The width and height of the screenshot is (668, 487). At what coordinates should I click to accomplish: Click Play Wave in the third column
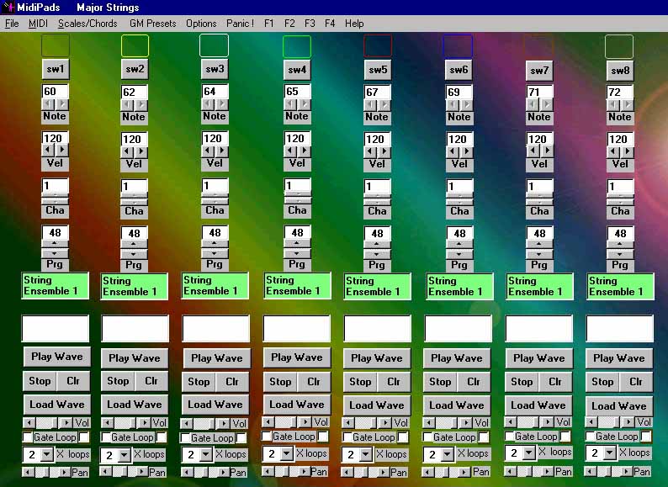(216, 357)
